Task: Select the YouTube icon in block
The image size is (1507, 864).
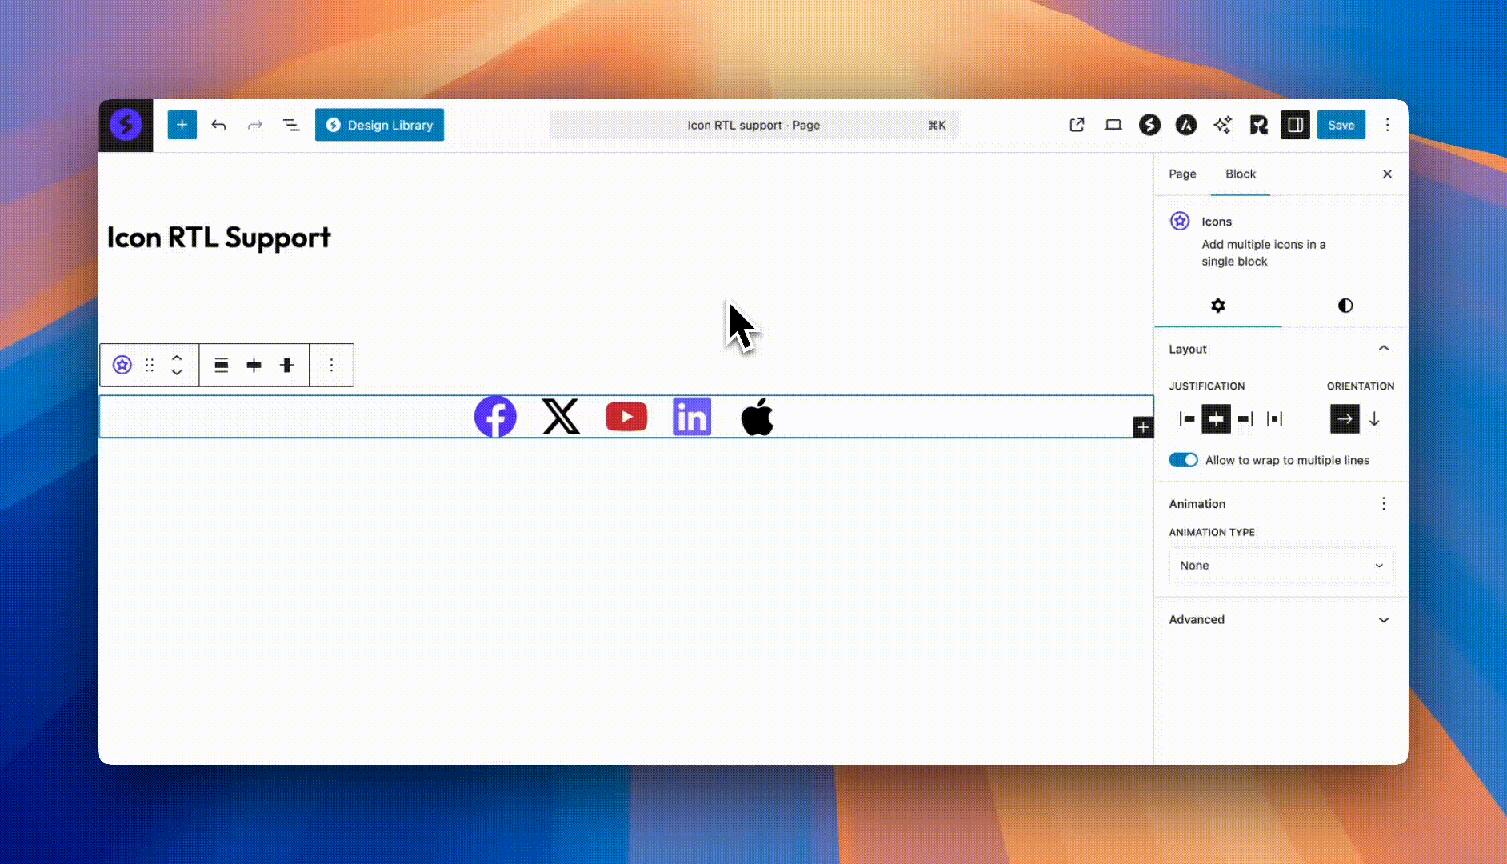Action: [x=626, y=417]
